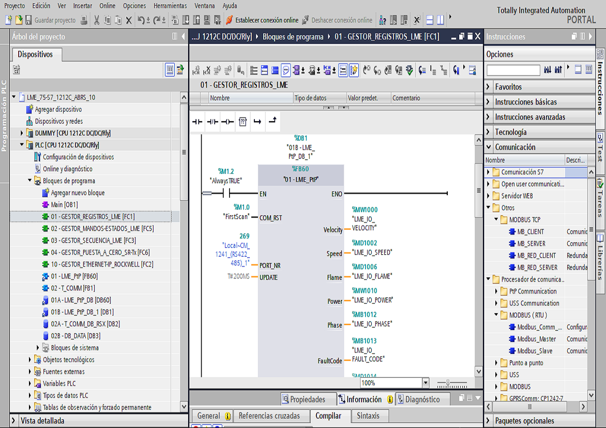
Task: Insert an empty box instruction
Action: pyautogui.click(x=243, y=122)
